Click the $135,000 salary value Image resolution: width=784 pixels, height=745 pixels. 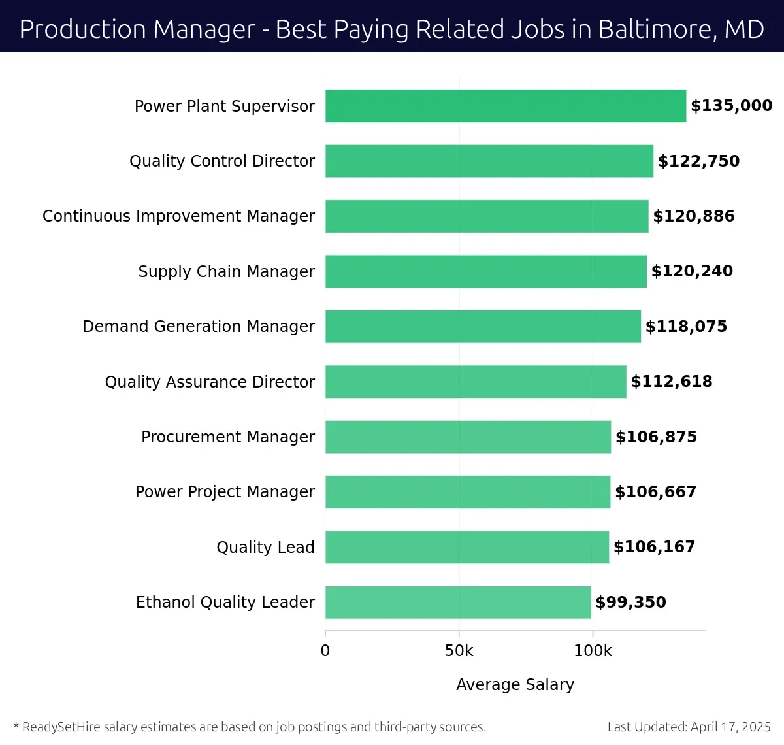pos(732,106)
